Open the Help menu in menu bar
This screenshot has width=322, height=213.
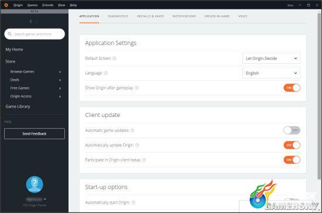(73, 5)
